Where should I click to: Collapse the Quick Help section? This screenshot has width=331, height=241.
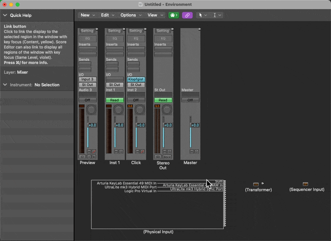click(5, 15)
